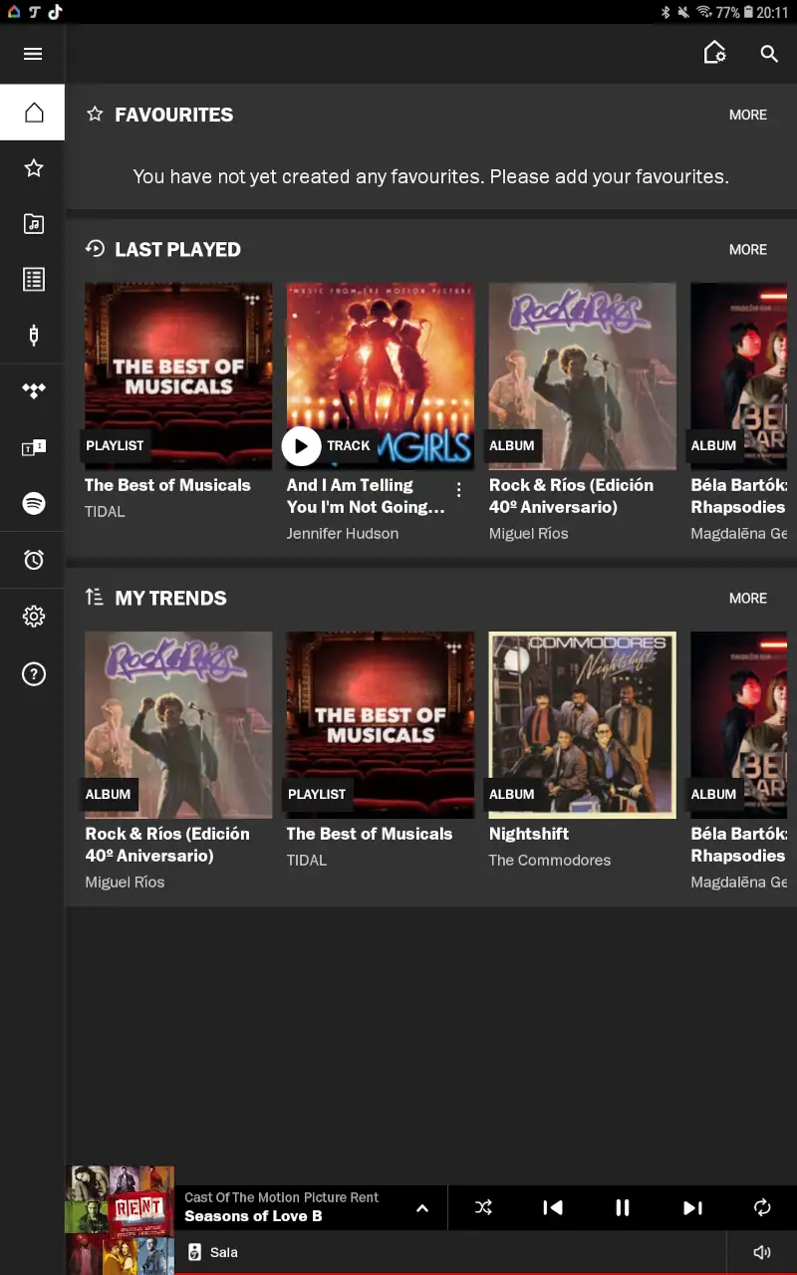Open the Nightshift album cover
797x1275 pixels.
[582, 725]
